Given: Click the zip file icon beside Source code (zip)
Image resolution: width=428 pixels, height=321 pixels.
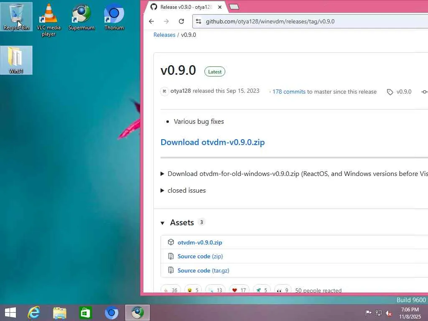Looking at the screenshot, I should click(x=171, y=256).
